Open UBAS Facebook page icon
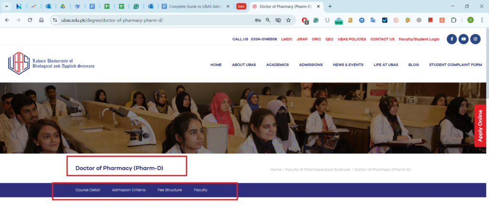 pyautogui.click(x=452, y=40)
